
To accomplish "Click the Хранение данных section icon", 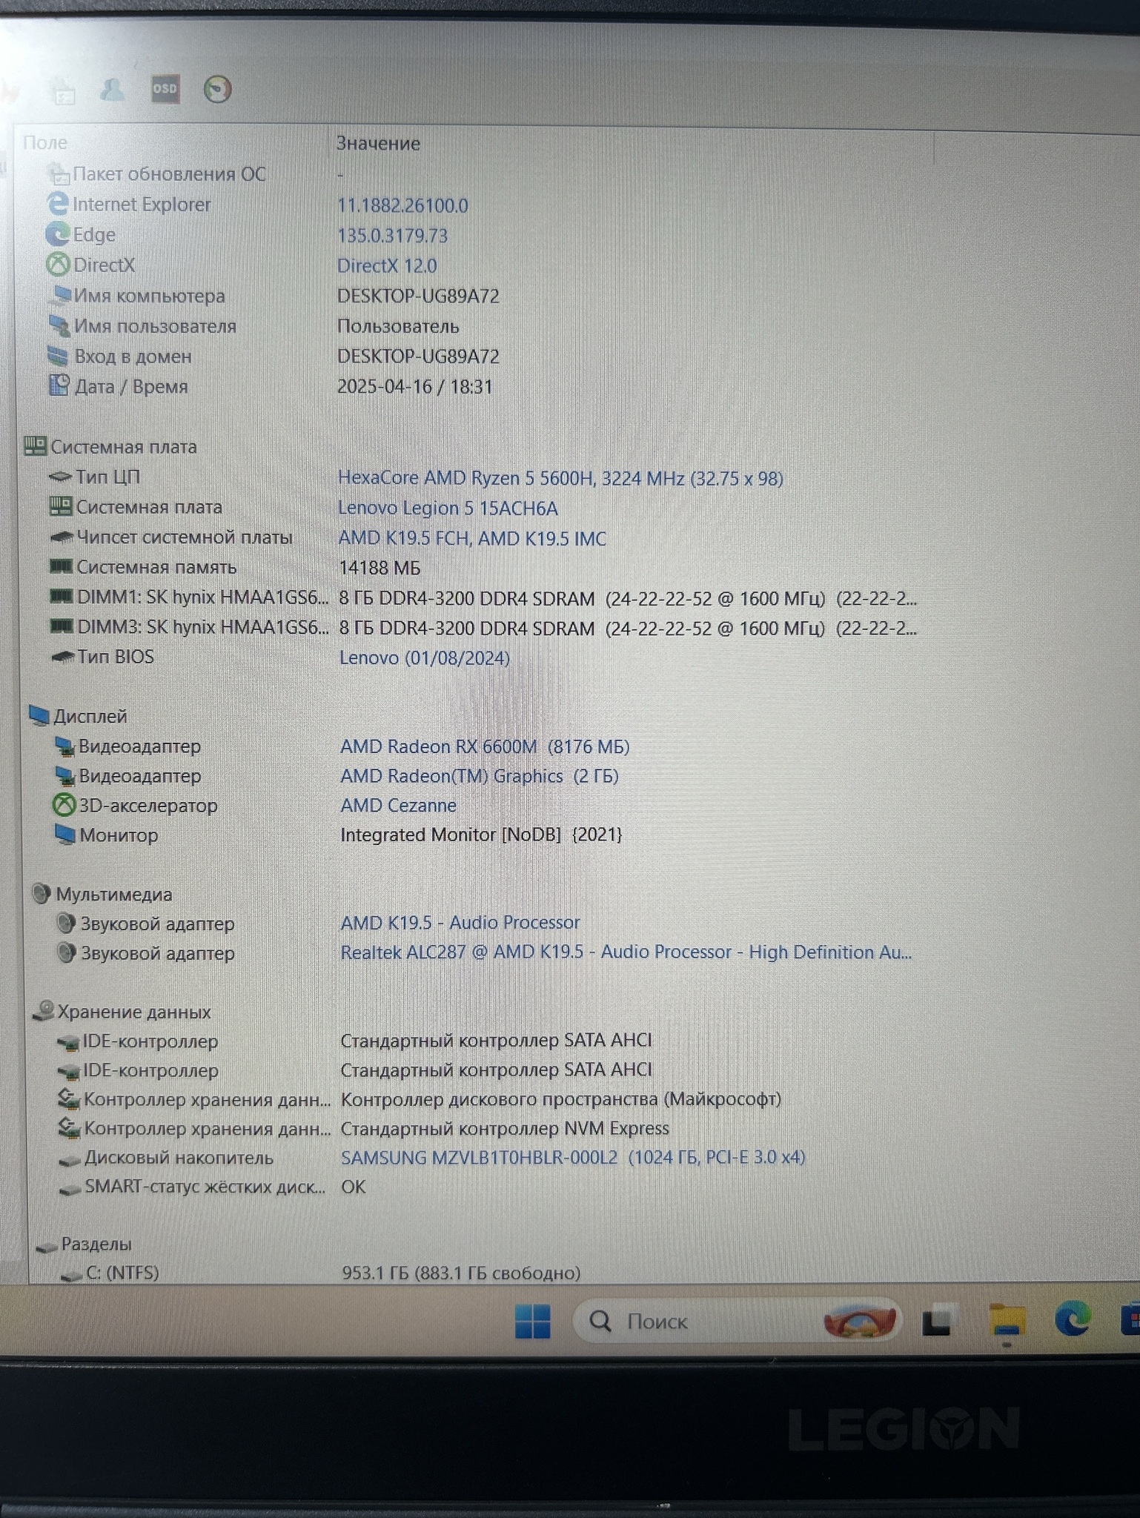I will click(44, 1011).
